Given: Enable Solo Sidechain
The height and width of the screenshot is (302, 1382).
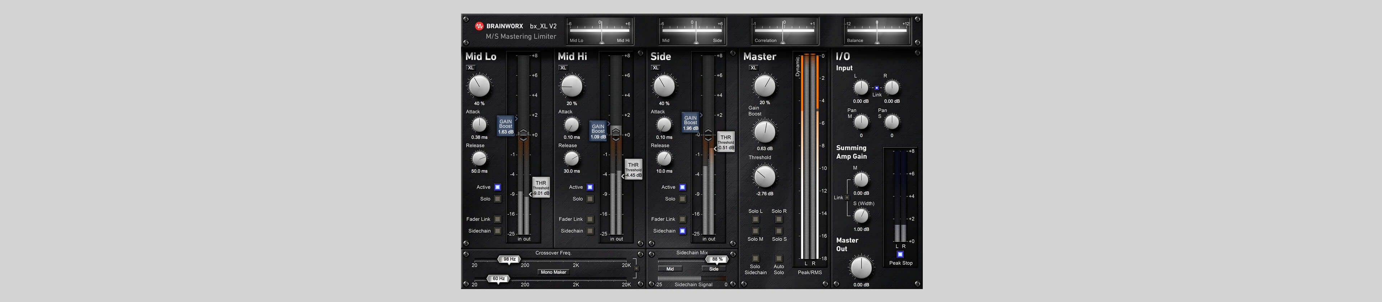Looking at the screenshot, I should [755, 258].
